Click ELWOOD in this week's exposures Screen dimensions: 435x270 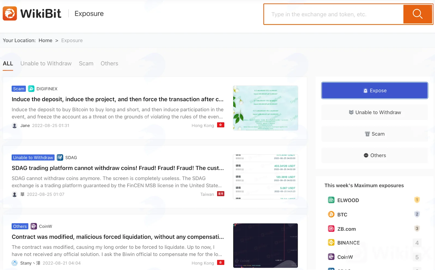pos(348,200)
